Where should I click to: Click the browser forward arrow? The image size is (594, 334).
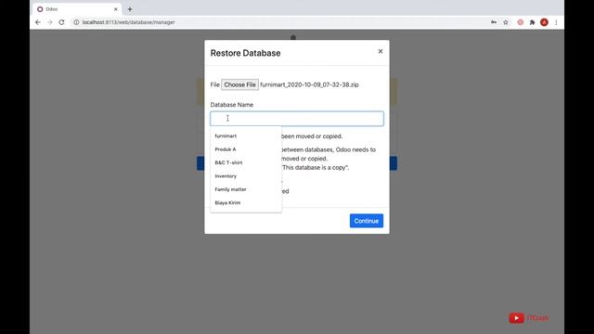(x=49, y=22)
